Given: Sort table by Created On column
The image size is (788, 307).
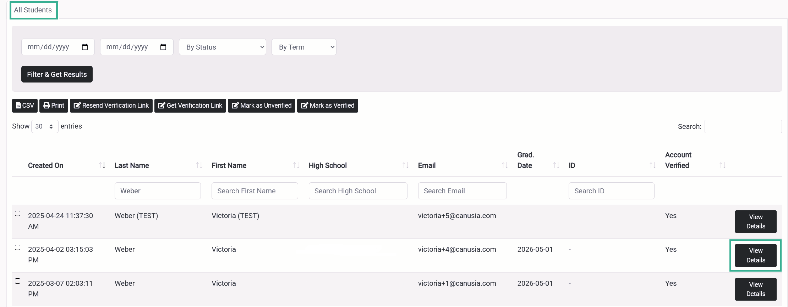Looking at the screenshot, I should pos(67,165).
